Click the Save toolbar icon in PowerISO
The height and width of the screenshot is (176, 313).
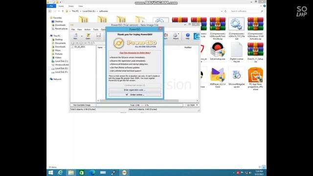click(98, 36)
